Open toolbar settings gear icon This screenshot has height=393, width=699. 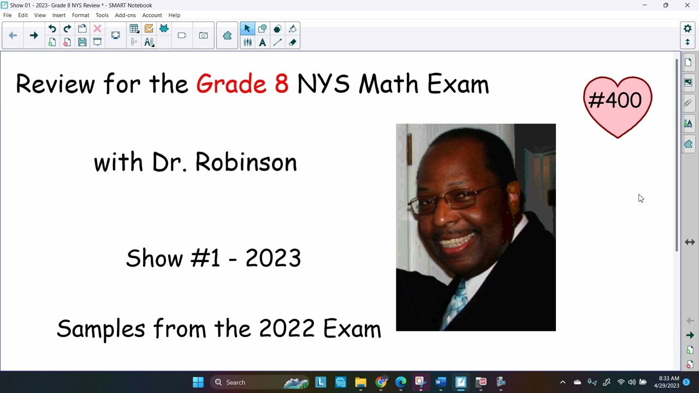pyautogui.click(x=688, y=29)
